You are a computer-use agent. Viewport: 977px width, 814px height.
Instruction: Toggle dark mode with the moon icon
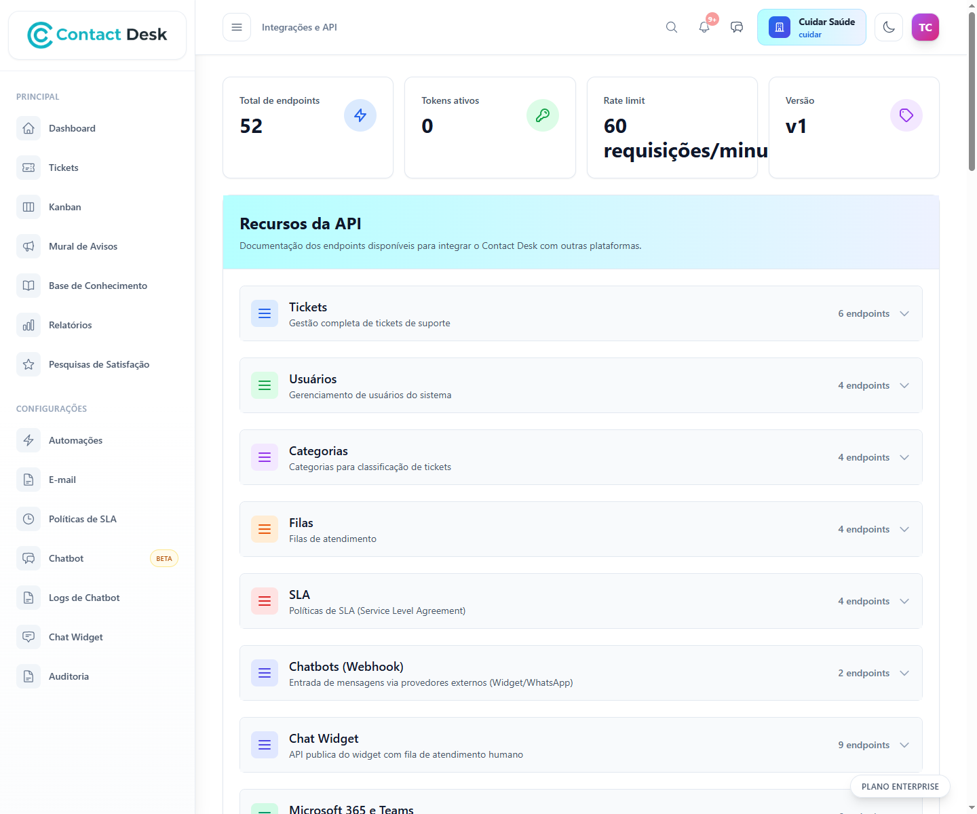(889, 27)
